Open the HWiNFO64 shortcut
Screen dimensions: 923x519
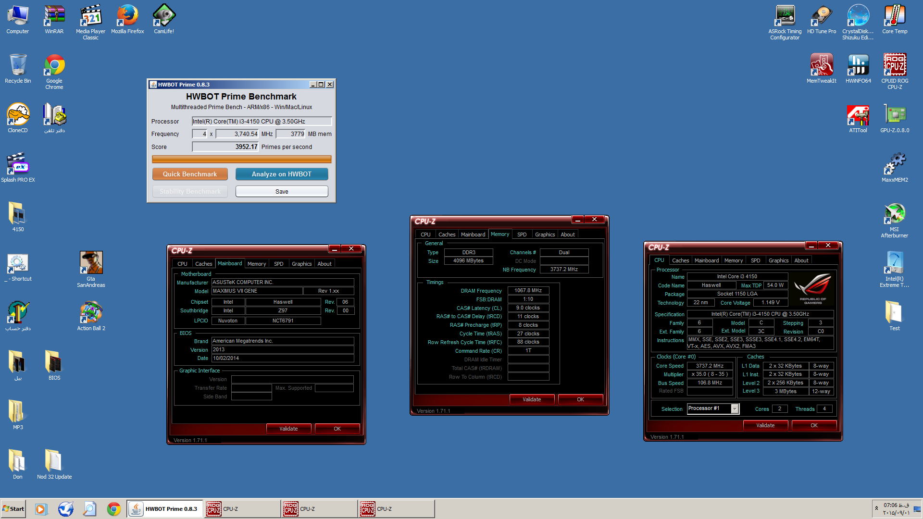pyautogui.click(x=858, y=69)
